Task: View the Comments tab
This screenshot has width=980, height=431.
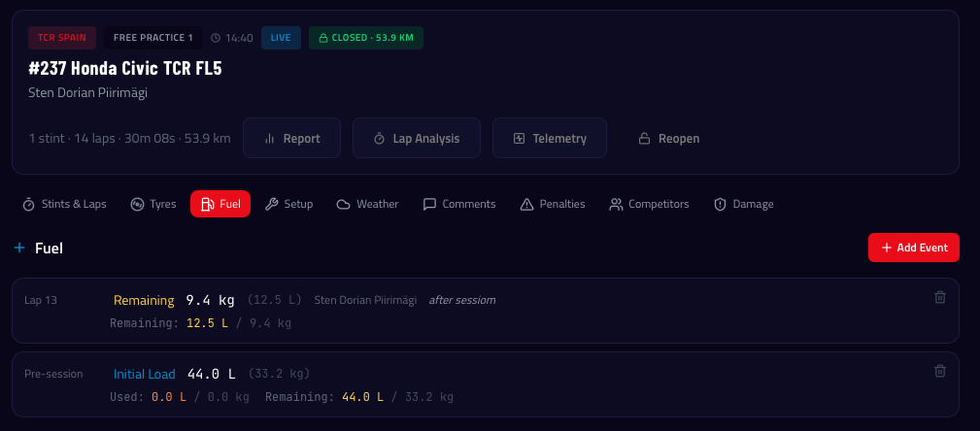Action: pos(459,204)
